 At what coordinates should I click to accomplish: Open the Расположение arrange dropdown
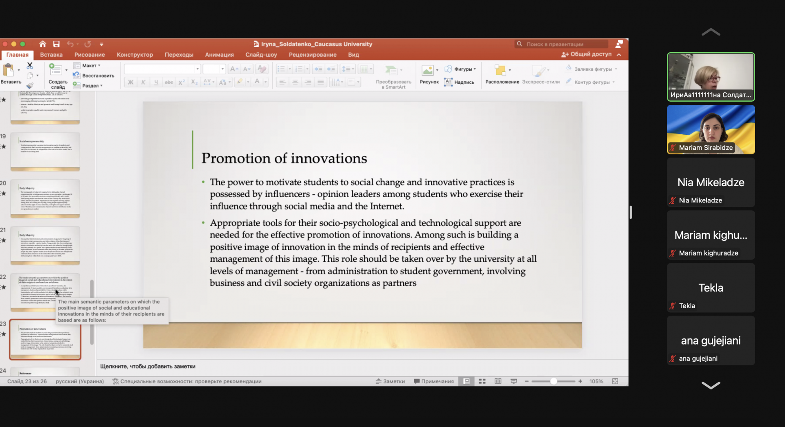[x=502, y=74]
